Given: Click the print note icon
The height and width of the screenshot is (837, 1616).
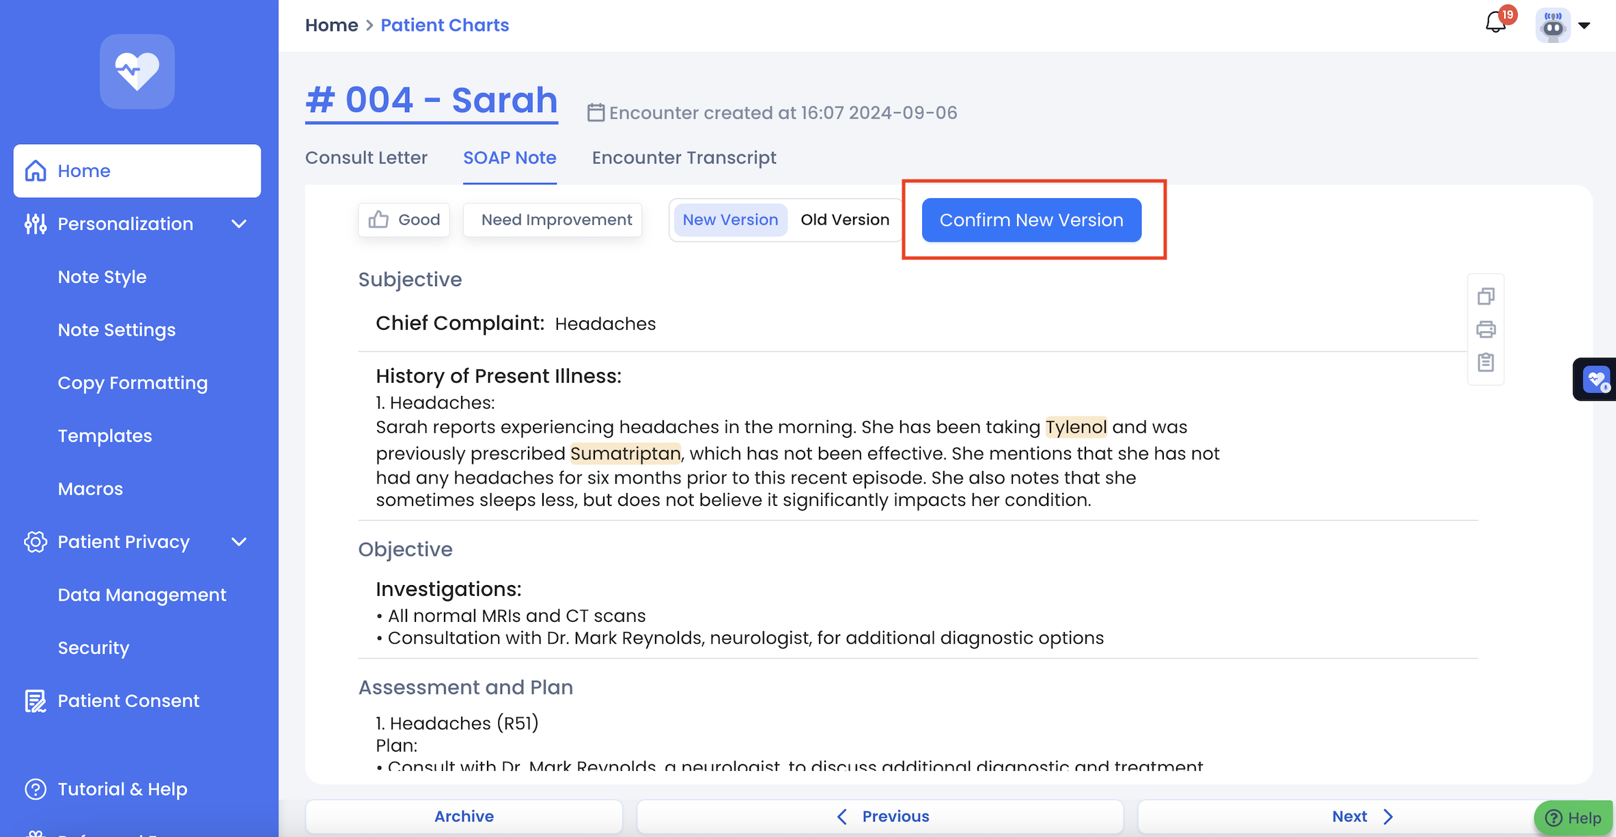Looking at the screenshot, I should tap(1486, 330).
